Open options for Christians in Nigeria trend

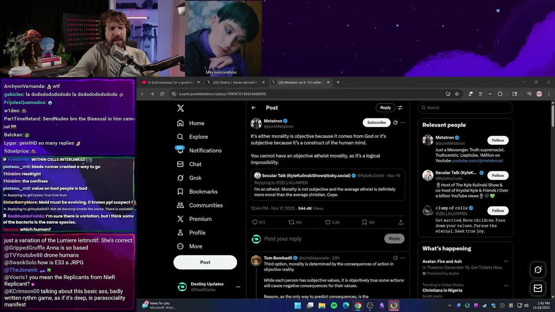[x=506, y=285]
